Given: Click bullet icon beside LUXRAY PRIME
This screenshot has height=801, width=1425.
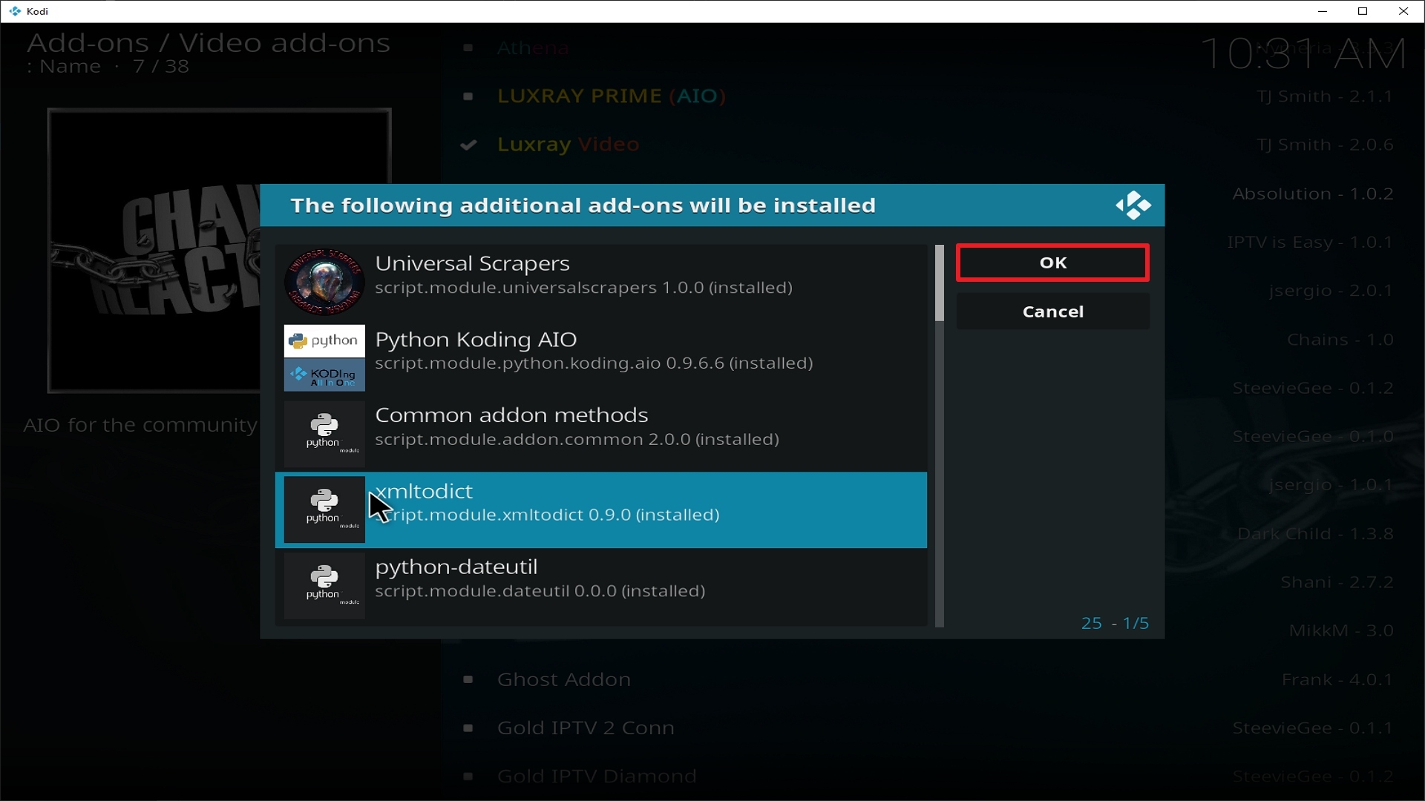Looking at the screenshot, I should pos(468,96).
